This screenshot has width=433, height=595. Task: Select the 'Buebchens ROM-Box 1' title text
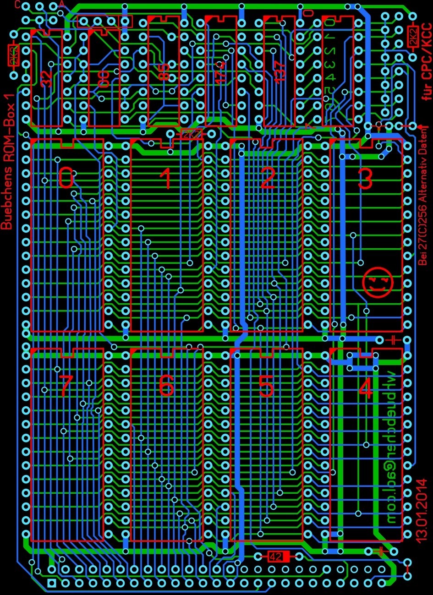8,165
